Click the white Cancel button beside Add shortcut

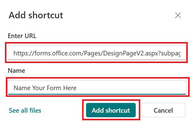click(163, 110)
